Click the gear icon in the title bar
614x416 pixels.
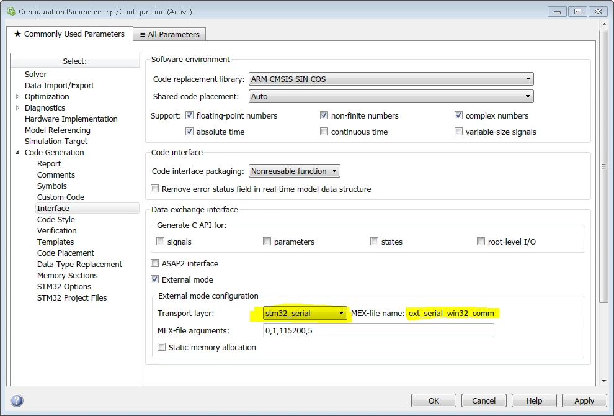(x=11, y=11)
